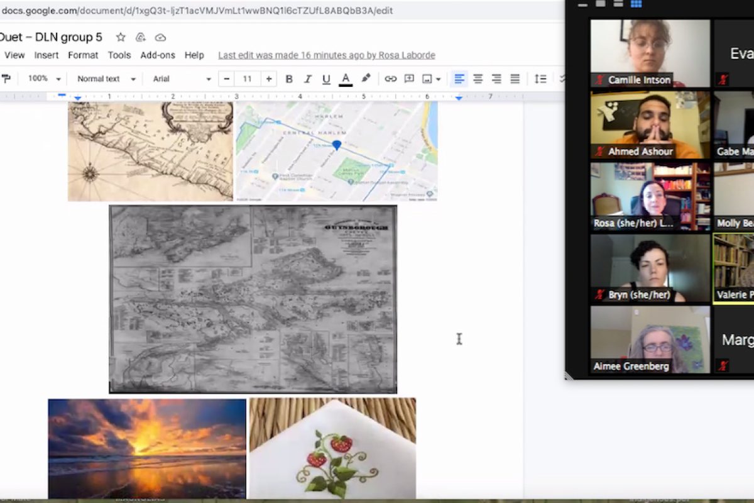Click the insert image toolbar icon
Image resolution: width=754 pixels, height=503 pixels.
[427, 79]
